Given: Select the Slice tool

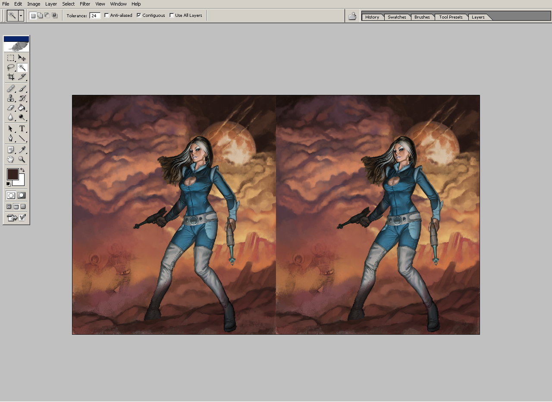Looking at the screenshot, I should 22,77.
